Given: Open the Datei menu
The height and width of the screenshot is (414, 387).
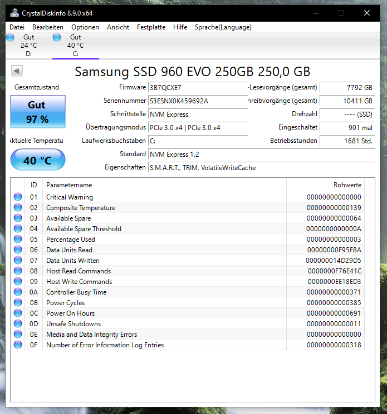Looking at the screenshot, I should point(17,27).
